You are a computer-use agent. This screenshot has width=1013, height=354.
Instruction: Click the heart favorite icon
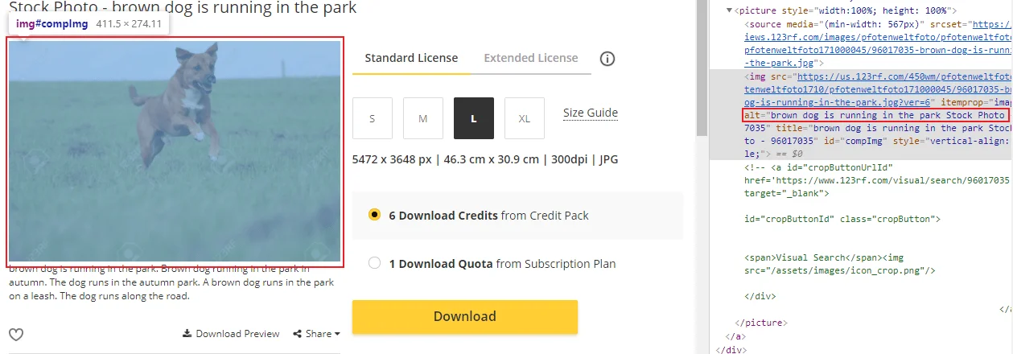(16, 335)
